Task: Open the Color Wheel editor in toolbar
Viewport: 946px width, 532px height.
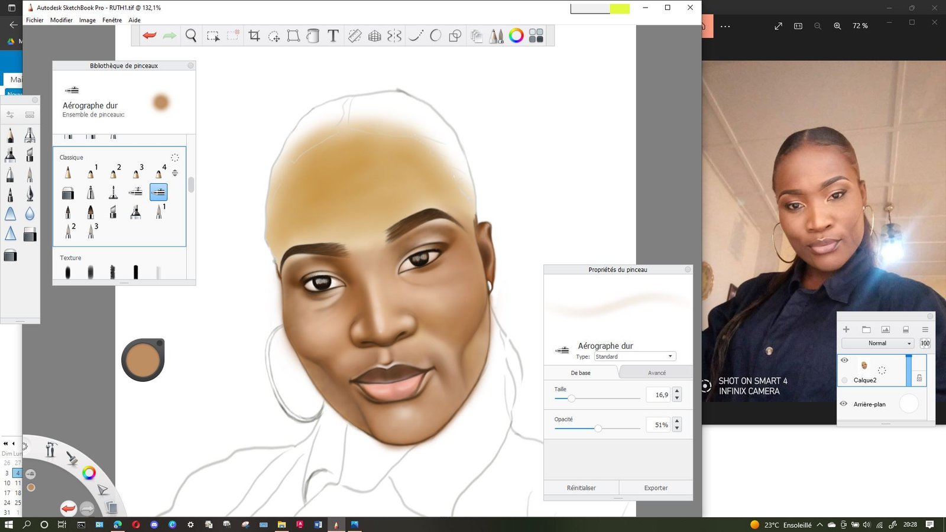Action: pos(516,36)
